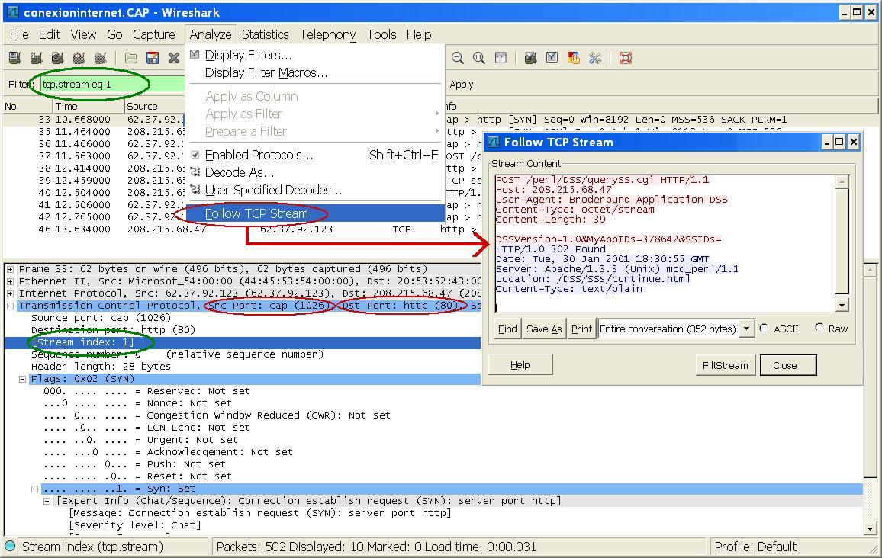Click the filter input field
Screen dimensions: 882x558
point(112,85)
